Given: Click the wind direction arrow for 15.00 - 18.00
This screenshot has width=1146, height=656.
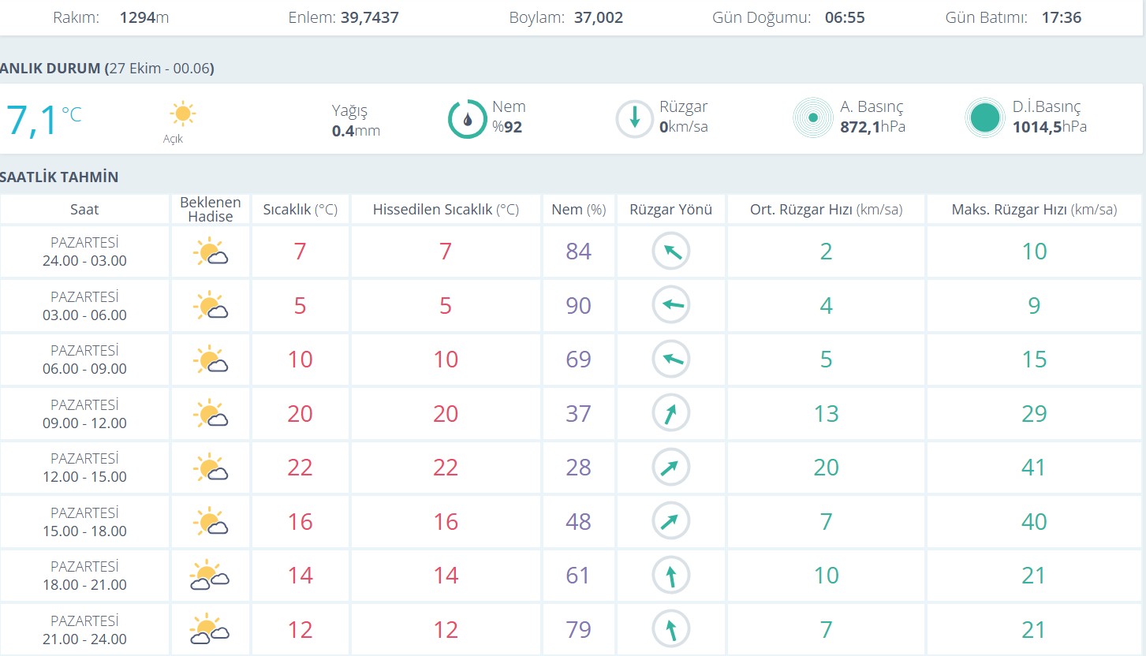Looking at the screenshot, I should point(670,521).
